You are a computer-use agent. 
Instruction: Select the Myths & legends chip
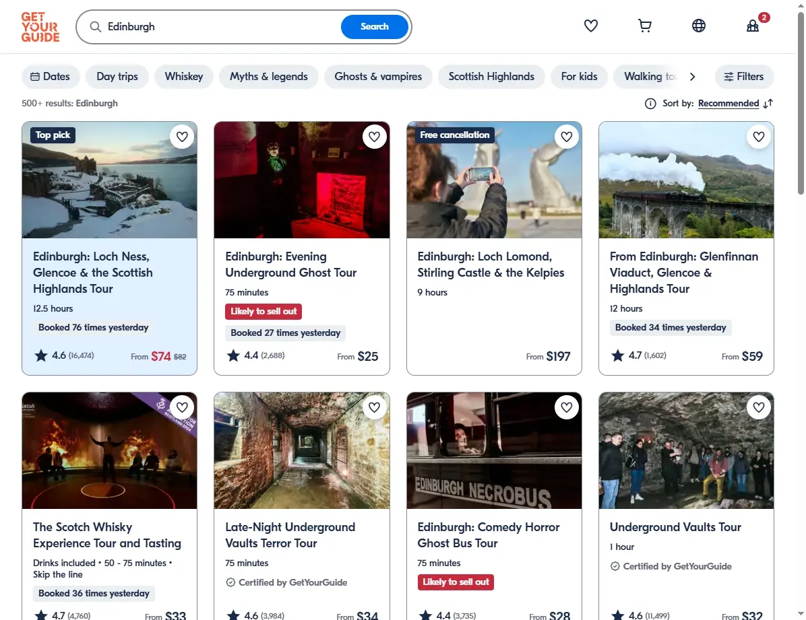coord(269,77)
